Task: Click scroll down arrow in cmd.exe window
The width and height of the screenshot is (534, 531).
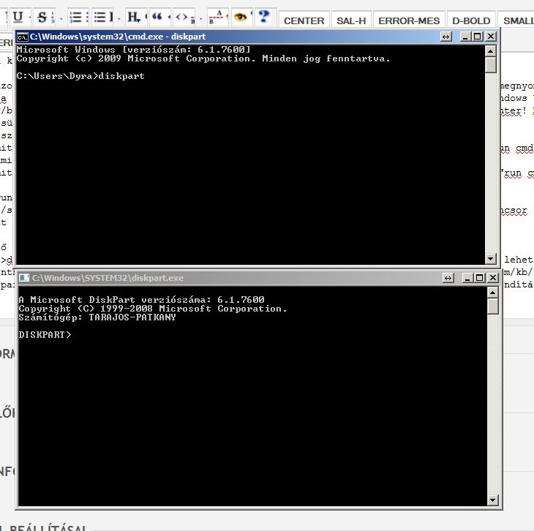Action: pyautogui.click(x=490, y=258)
